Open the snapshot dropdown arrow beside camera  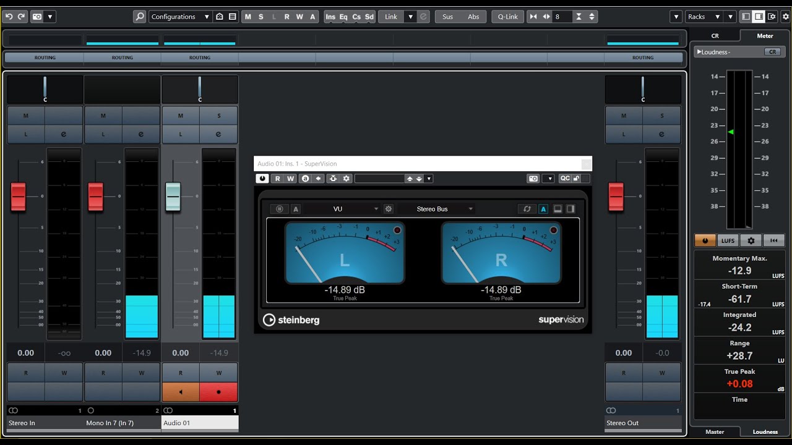click(x=50, y=17)
